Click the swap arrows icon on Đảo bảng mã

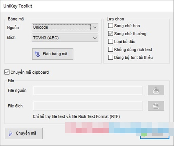[x=38, y=54]
